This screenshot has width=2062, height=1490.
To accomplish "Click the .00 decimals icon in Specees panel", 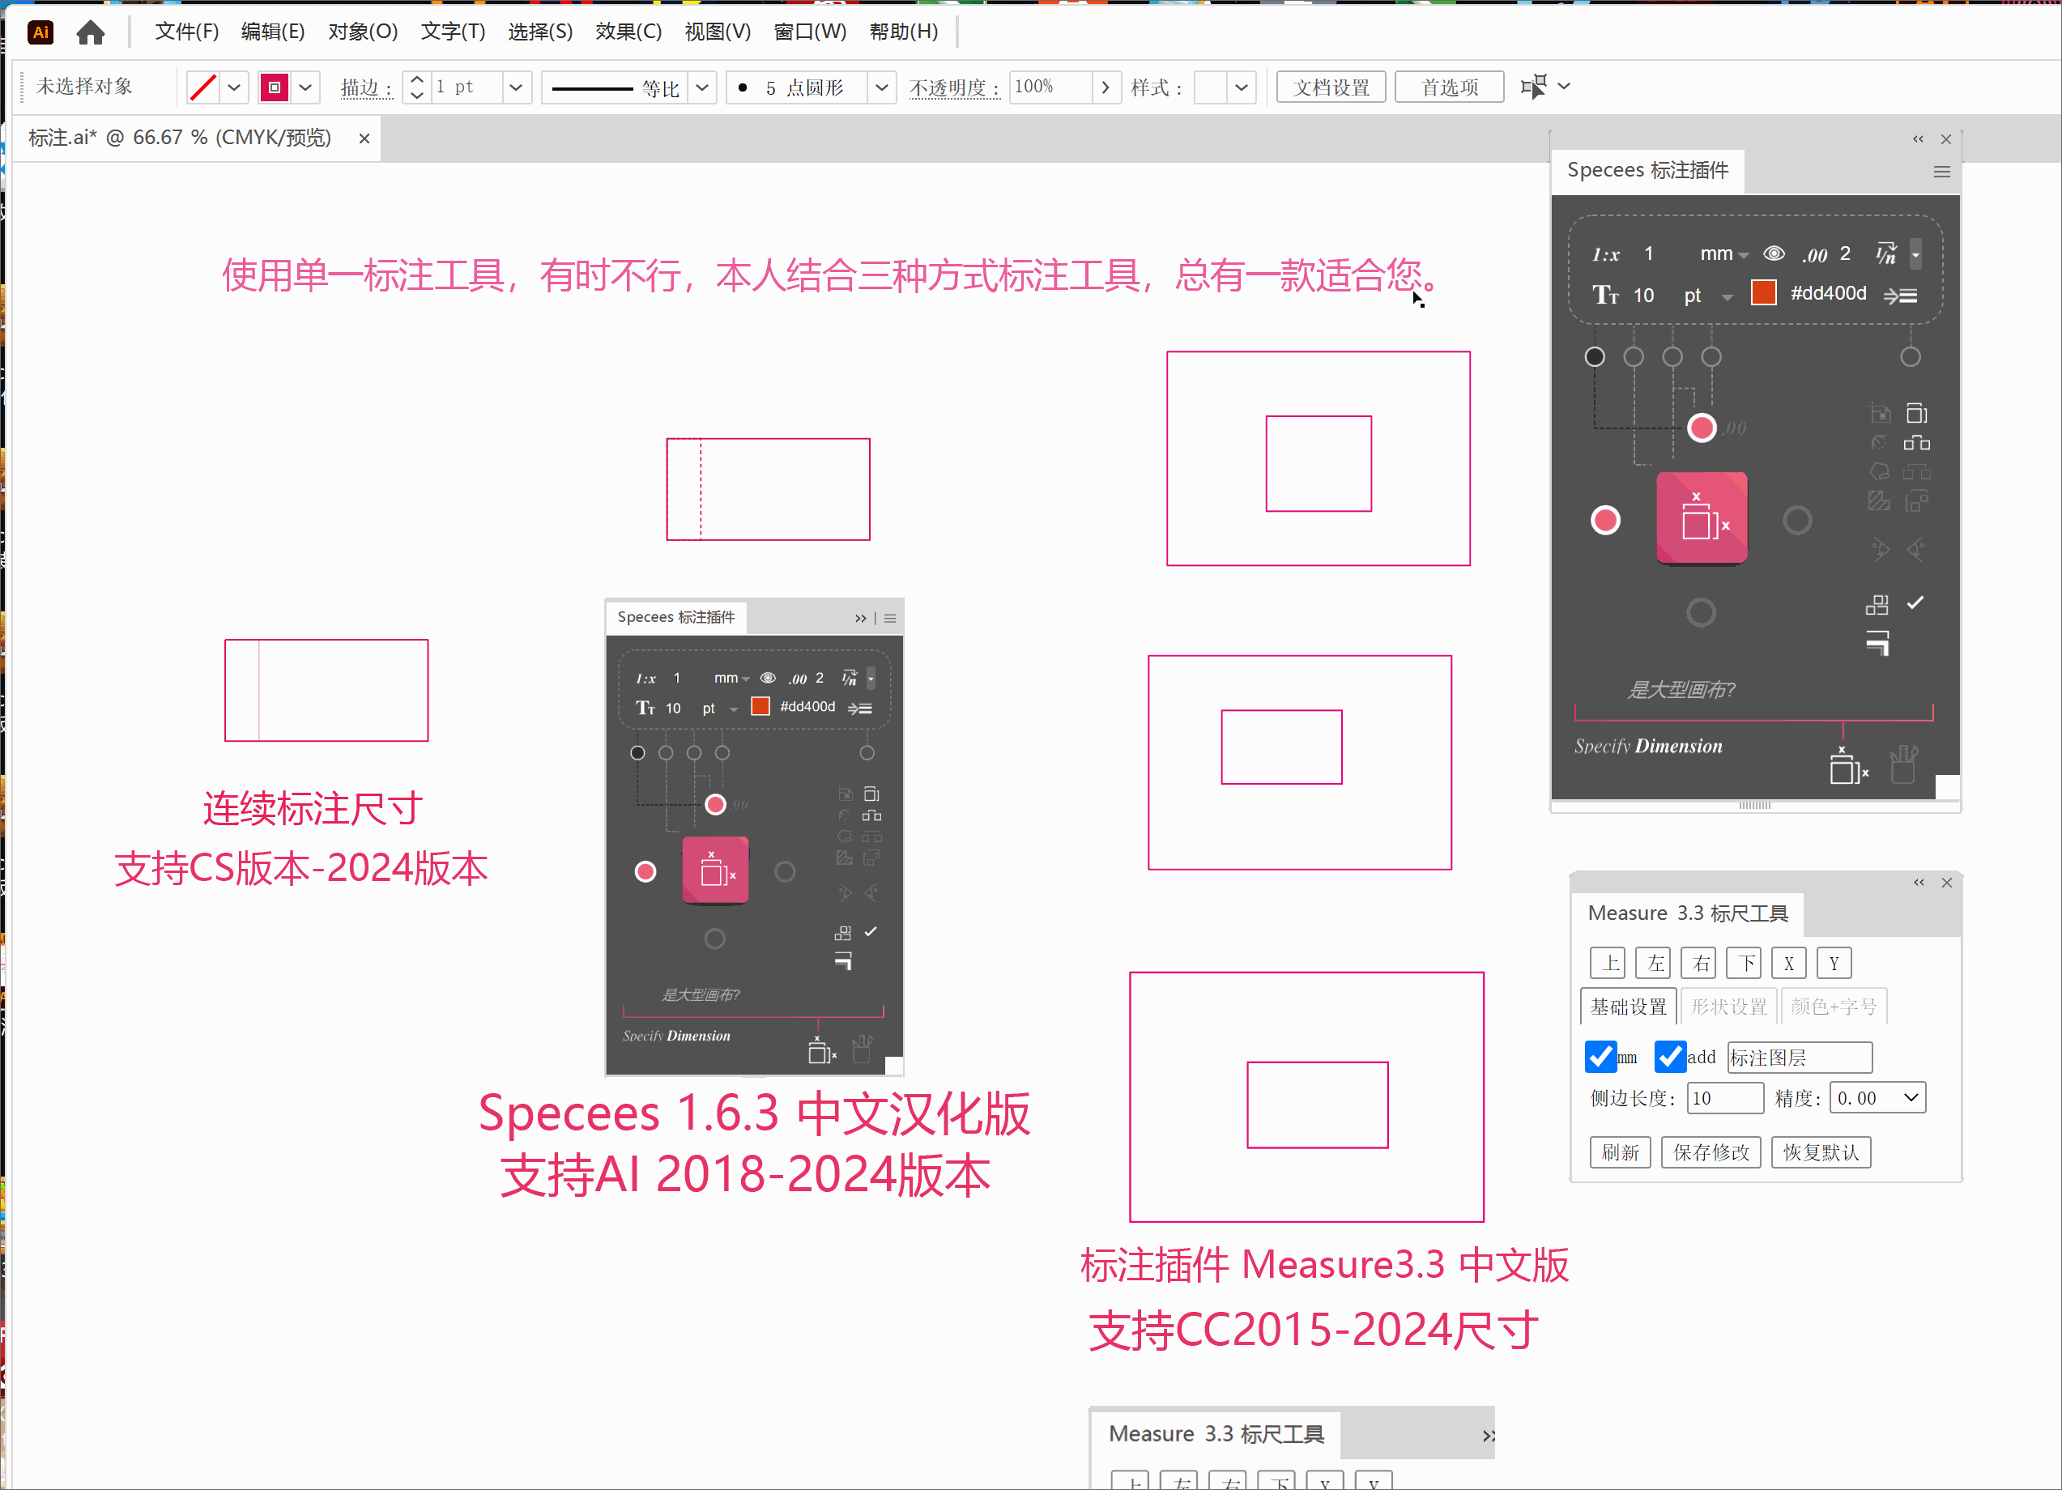I will (x=1815, y=255).
